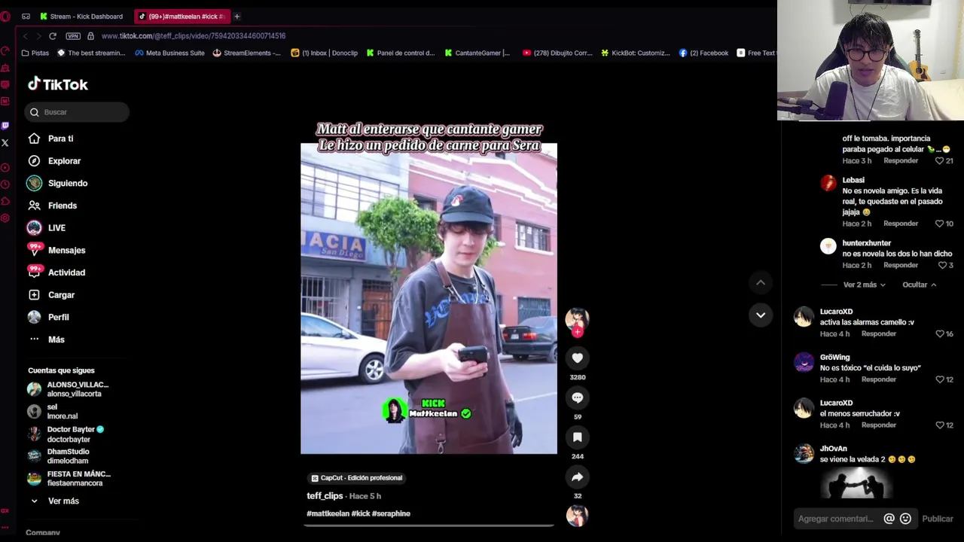The width and height of the screenshot is (964, 542).
Task: Open Doctor Bayter followed account
Action: coord(66,434)
